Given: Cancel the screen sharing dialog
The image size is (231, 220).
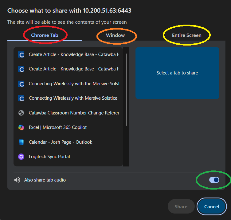Looking at the screenshot, I should point(212,206).
